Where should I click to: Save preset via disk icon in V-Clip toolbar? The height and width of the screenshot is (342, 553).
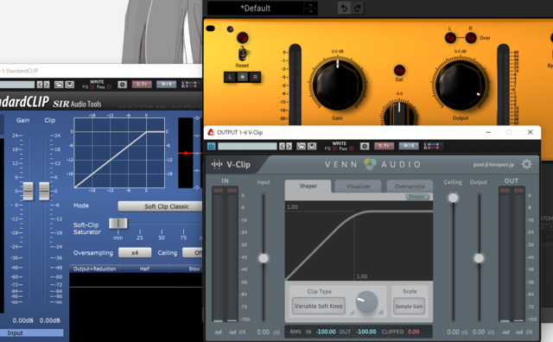point(312,146)
